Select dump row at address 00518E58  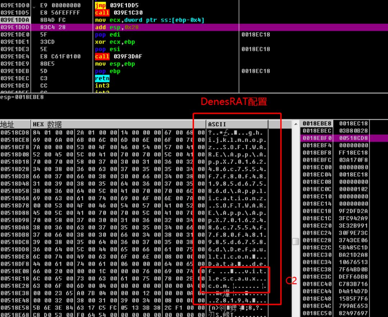(x=134, y=308)
